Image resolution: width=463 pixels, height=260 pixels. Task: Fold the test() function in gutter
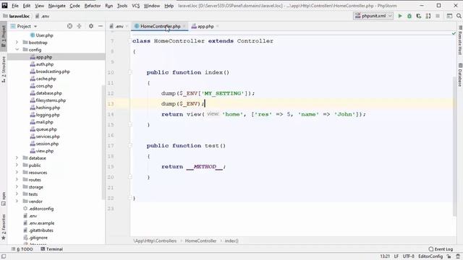point(130,146)
